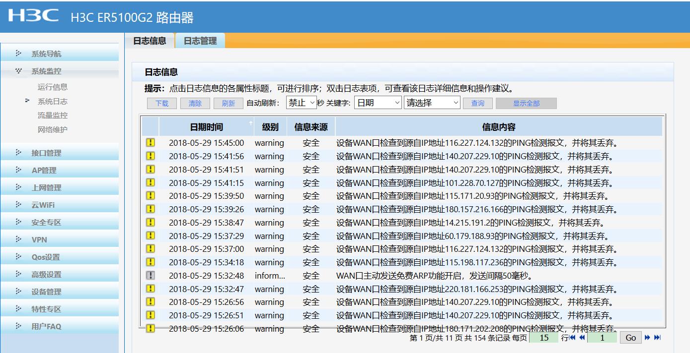Expand 接口管理 menu section
Screen dimensions: 690x353
[x=60, y=153]
